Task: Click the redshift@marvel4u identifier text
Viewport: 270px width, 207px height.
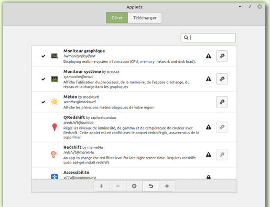Action: click(79, 152)
